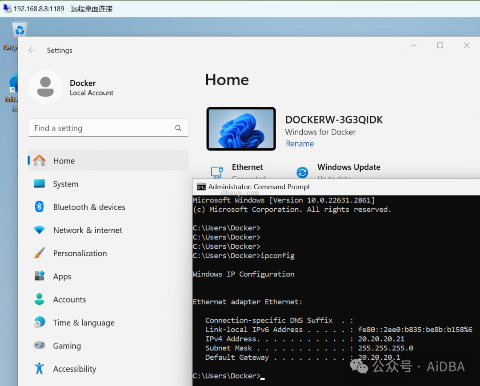Open the Windows Update status tile
This screenshot has width=480, height=386.
point(339,171)
